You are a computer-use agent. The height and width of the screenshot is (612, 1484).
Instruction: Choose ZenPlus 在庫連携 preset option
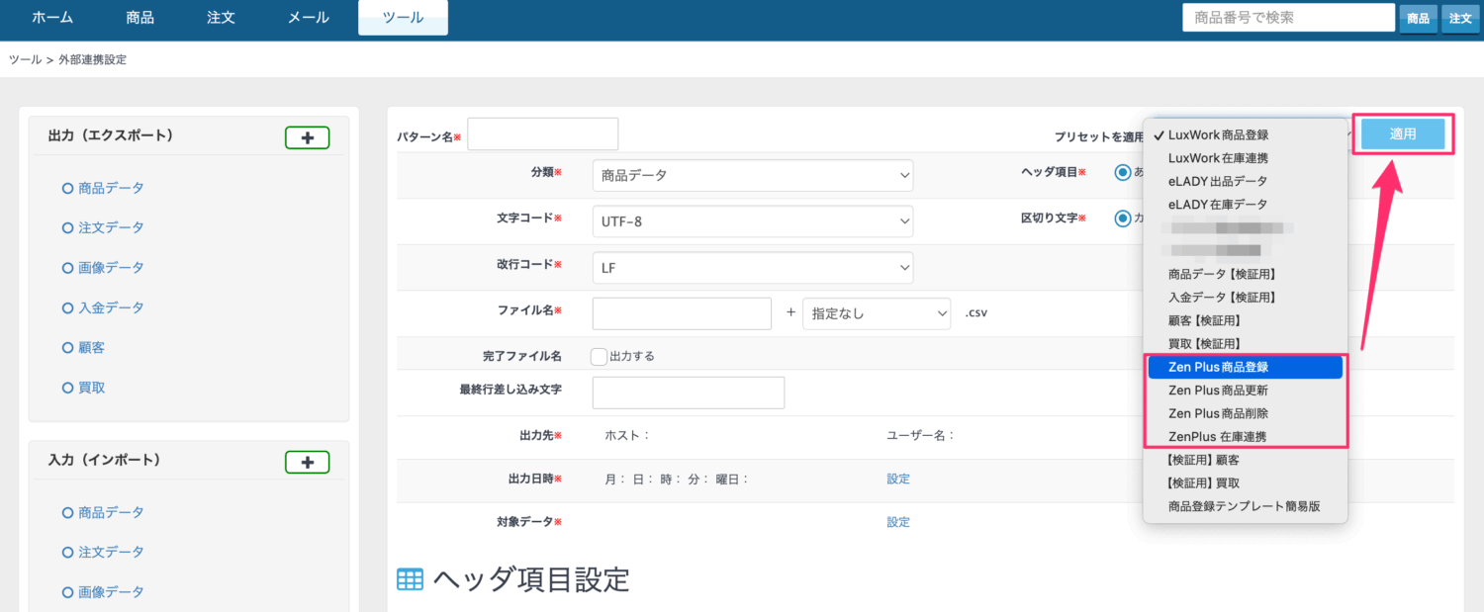pos(1246,436)
